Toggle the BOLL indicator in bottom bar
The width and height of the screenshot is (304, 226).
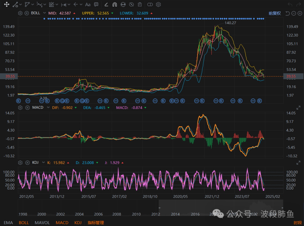click(24, 223)
